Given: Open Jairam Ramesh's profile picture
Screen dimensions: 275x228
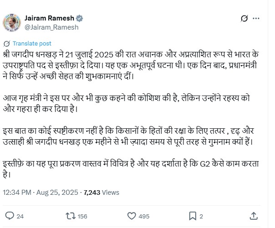Looking at the screenshot, I should tap(11, 22).
